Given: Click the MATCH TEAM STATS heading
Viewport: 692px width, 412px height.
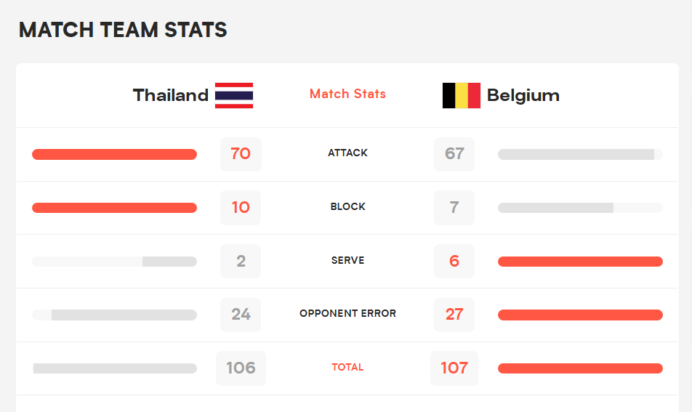Looking at the screenshot, I should [123, 30].
